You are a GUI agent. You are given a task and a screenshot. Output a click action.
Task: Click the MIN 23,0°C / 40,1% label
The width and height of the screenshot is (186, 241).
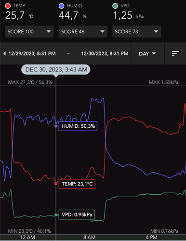pyautogui.click(x=29, y=231)
